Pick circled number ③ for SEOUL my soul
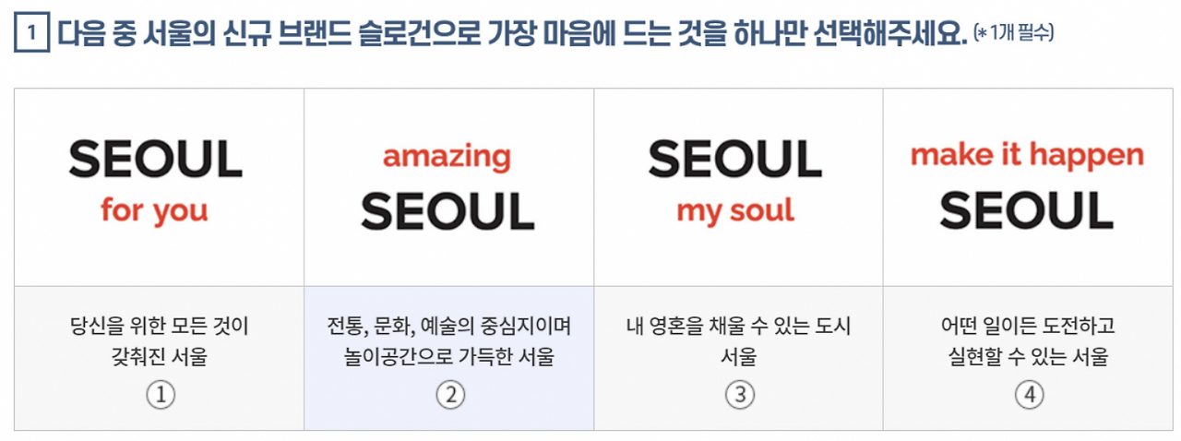Screen dimensions: 1181x441 (740, 395)
